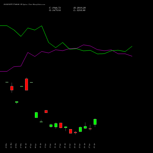Click the 07 Apr date label
153x153 pixels.
point(31,146)
